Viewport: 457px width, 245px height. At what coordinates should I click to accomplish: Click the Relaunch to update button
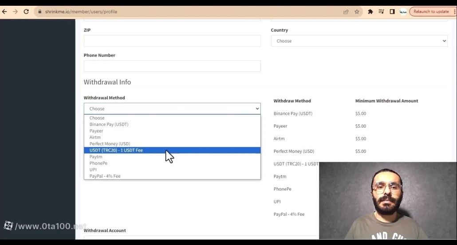(431, 12)
